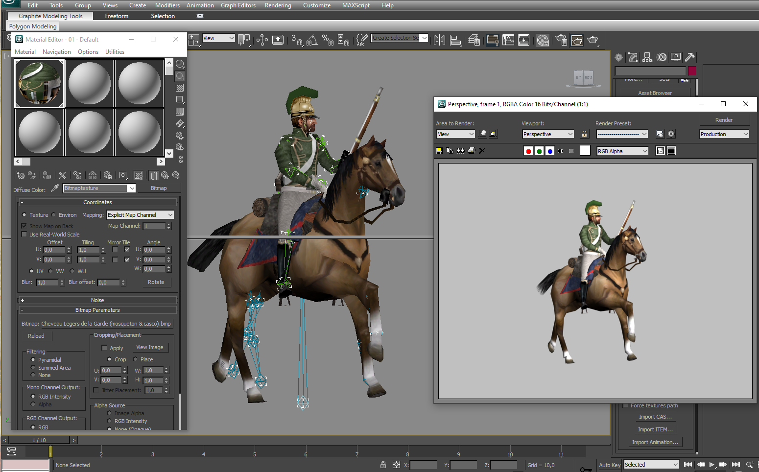Enable the red channel in render window
The image size is (759, 472).
[528, 151]
